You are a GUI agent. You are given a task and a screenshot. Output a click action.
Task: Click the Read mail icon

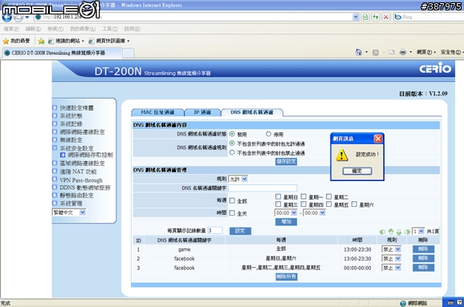392,53
